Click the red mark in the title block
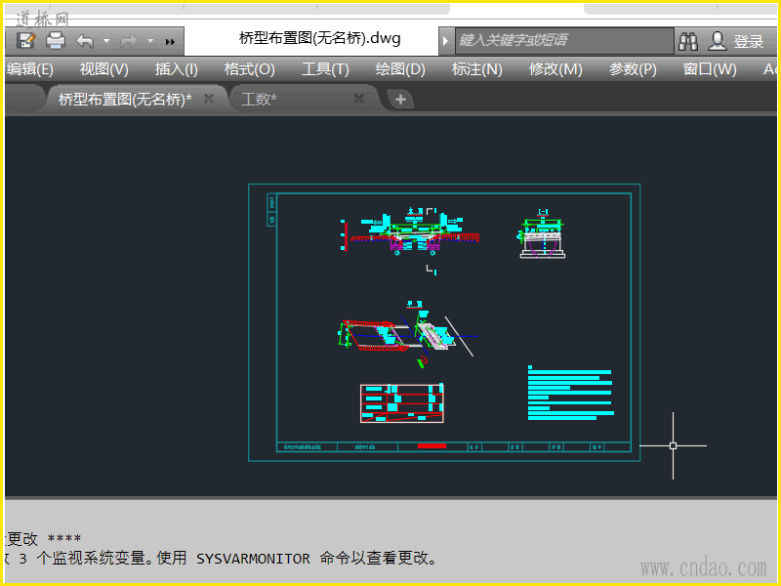The image size is (781, 586). (x=432, y=446)
